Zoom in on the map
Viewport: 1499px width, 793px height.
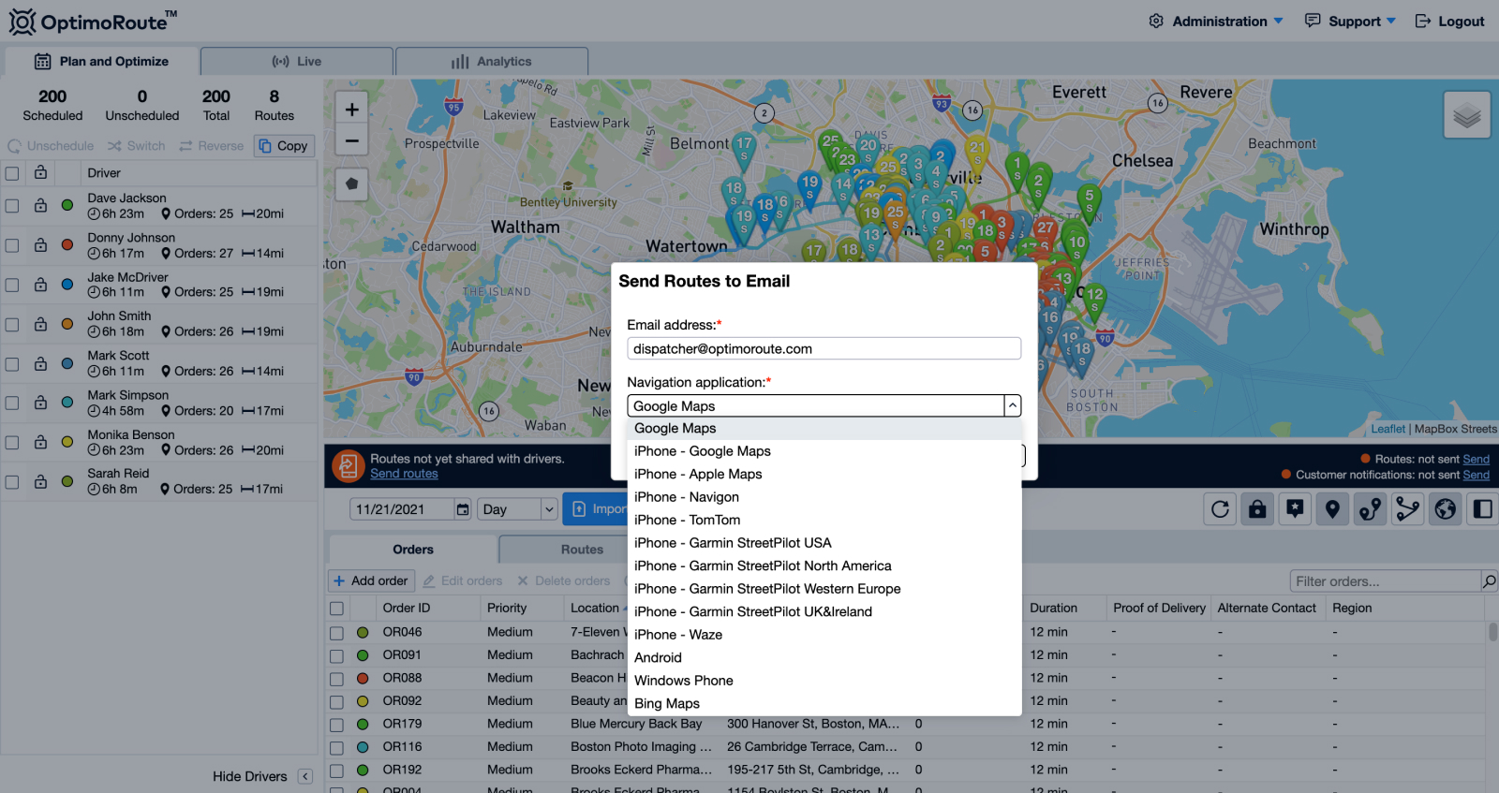pos(352,110)
